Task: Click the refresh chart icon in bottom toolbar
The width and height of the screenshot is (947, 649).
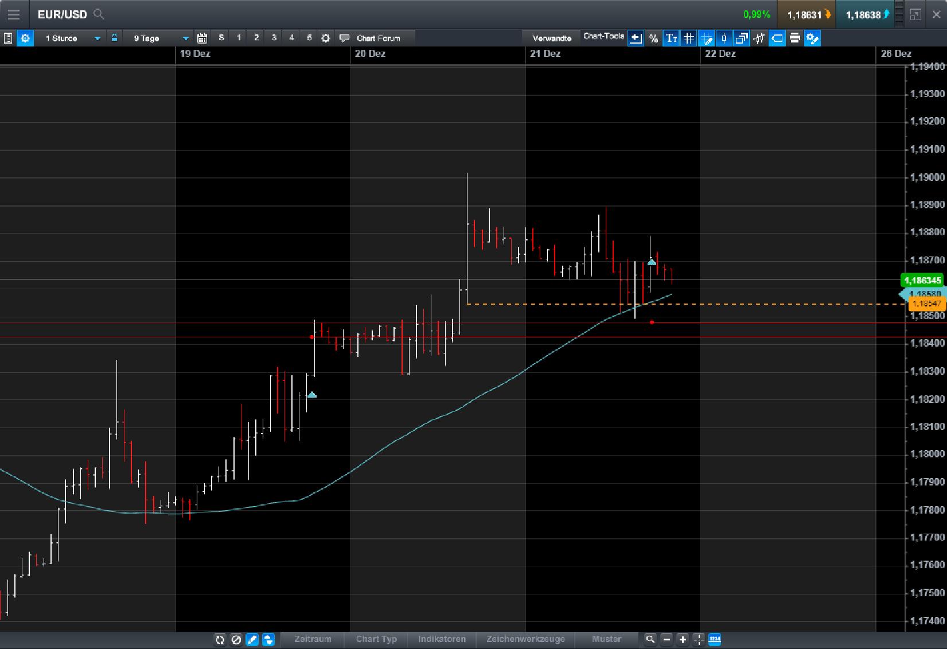Action: 220,639
